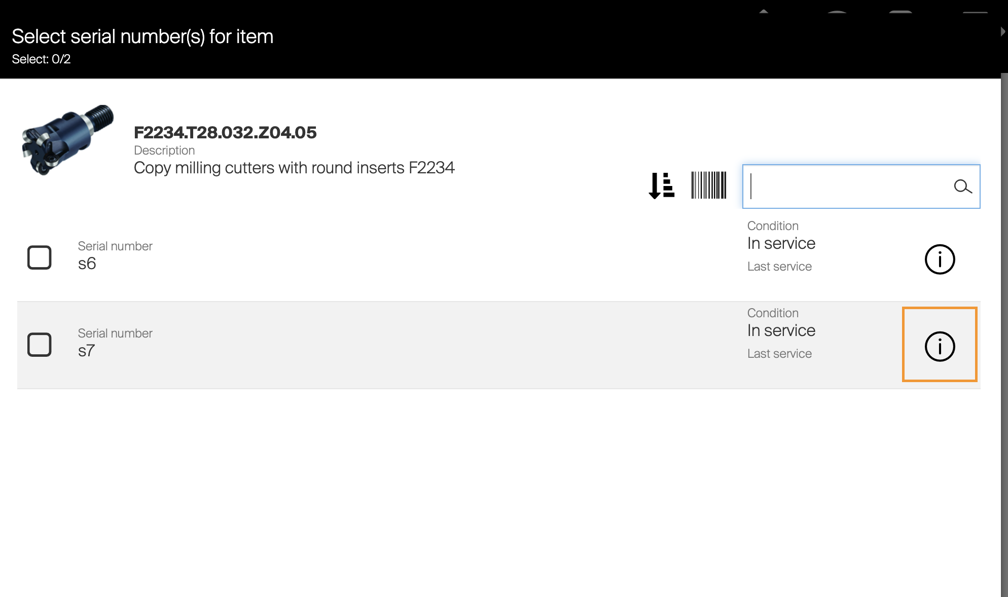Click the item code F2234.T28.032.Z04.05
Image resolution: width=1008 pixels, height=597 pixels.
coord(225,133)
